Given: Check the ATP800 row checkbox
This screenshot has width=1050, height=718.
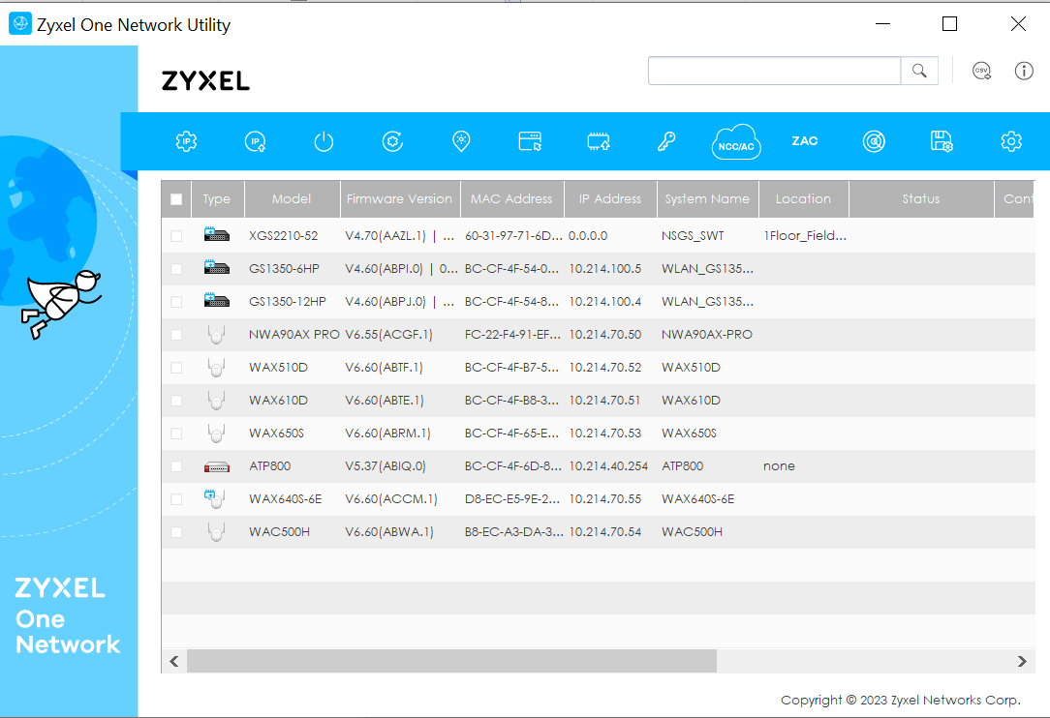Looking at the screenshot, I should 176,466.
